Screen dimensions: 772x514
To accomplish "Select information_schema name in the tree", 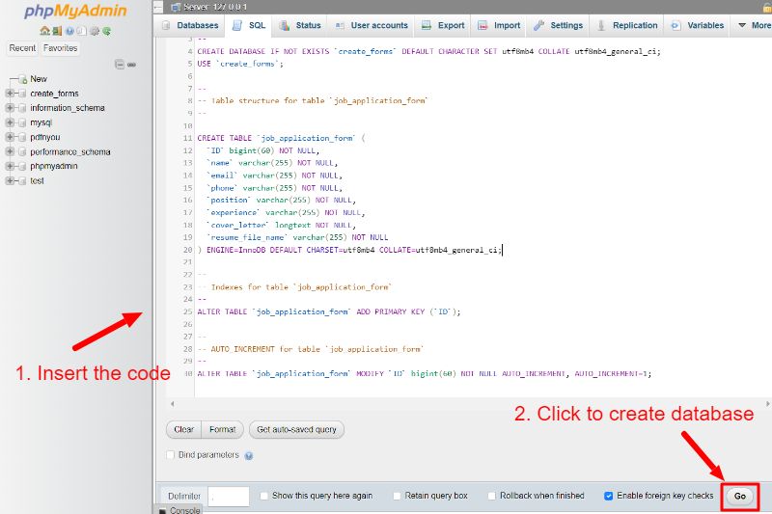I will pos(68,108).
